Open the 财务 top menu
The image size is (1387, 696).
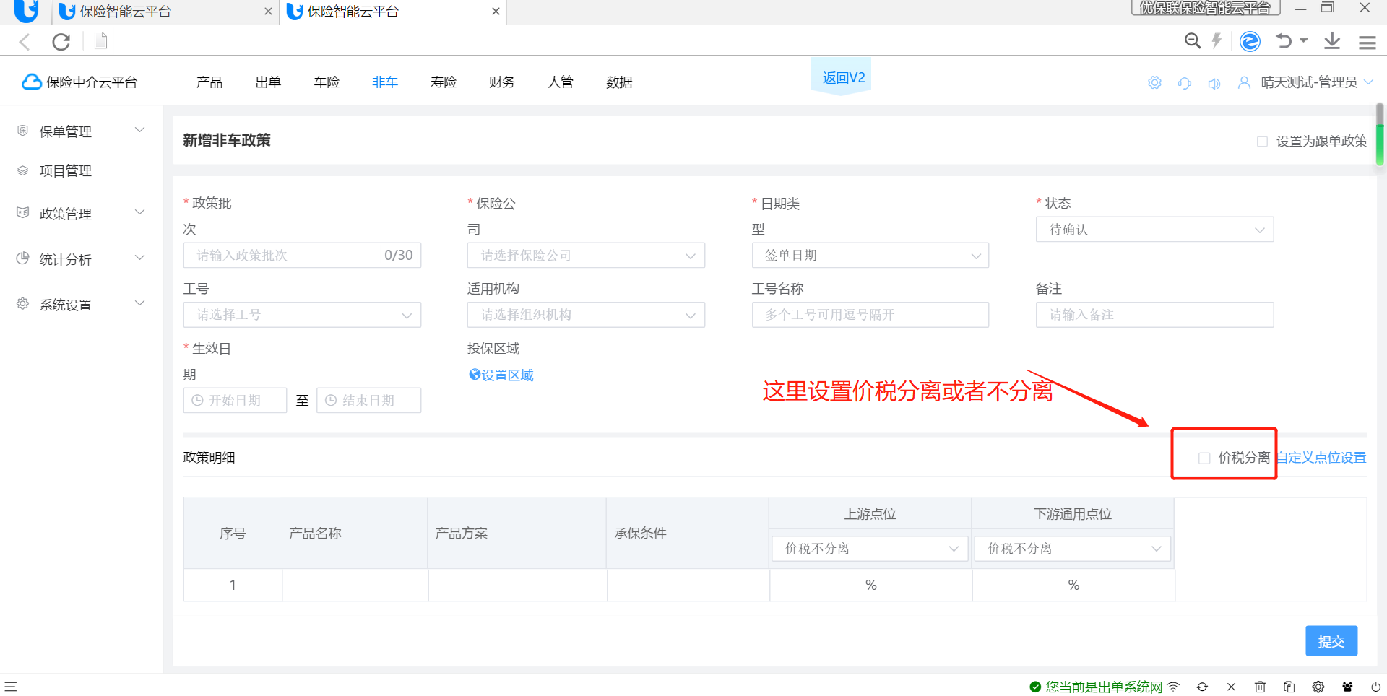tap(502, 82)
